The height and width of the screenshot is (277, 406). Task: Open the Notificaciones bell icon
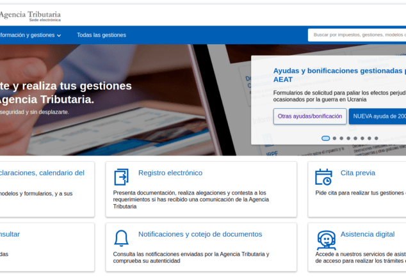121,238
